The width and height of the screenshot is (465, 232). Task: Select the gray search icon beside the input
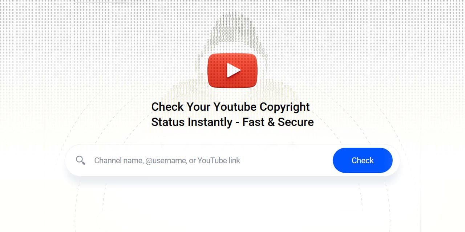click(x=81, y=160)
